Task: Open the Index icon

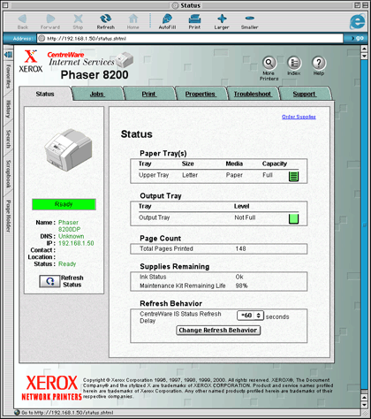Action: (294, 63)
